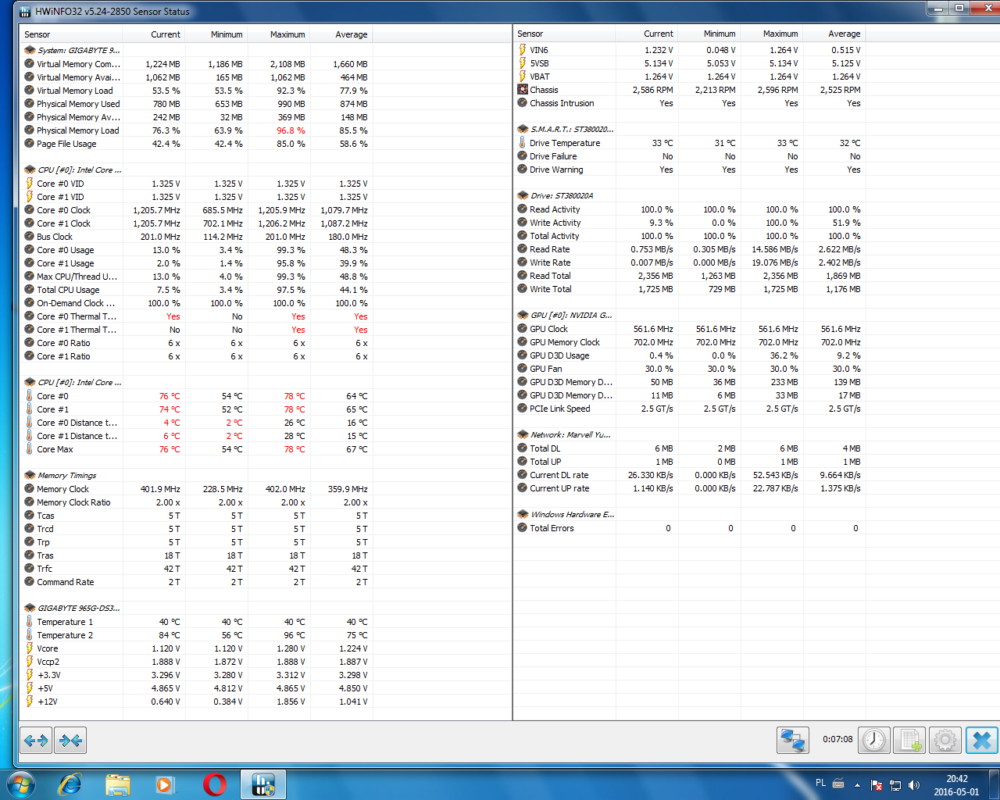Open sensor settings via the gear button
1000x800 pixels.
pyautogui.click(x=945, y=740)
